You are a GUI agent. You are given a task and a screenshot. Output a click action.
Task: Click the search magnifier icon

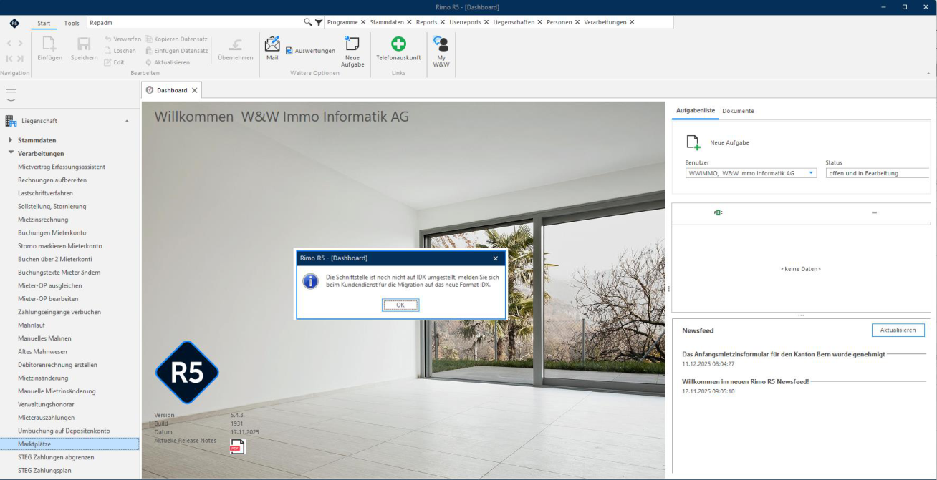pyautogui.click(x=308, y=22)
